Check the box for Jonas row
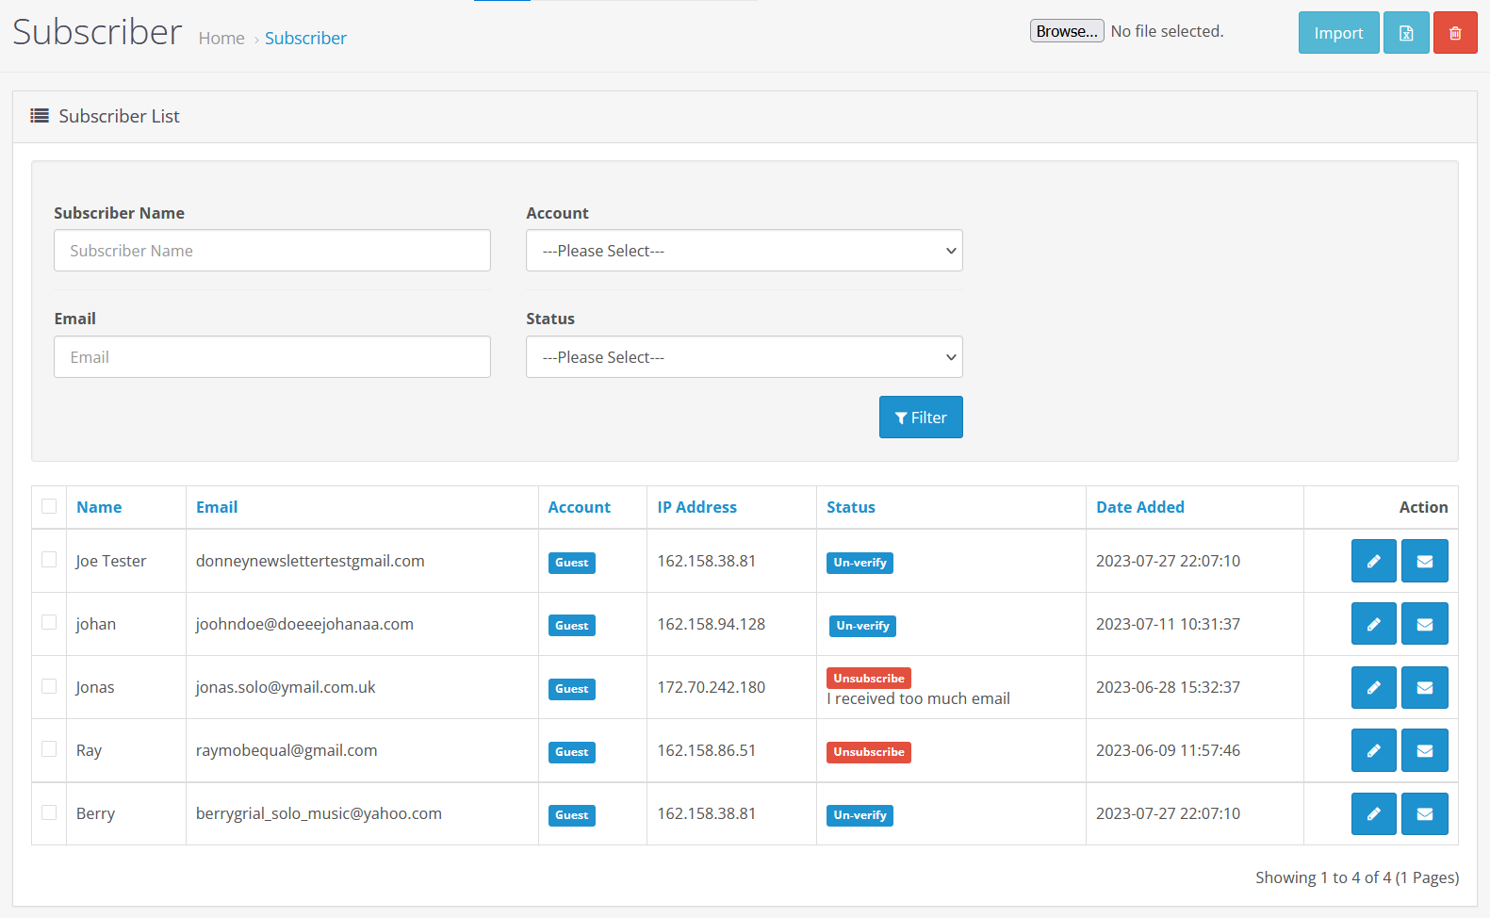 [x=49, y=686]
